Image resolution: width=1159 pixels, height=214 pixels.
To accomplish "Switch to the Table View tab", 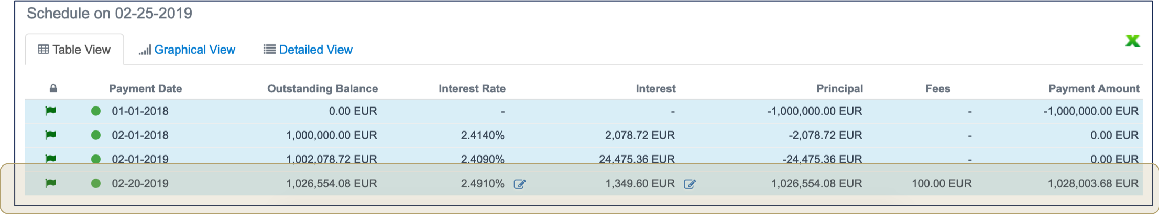I will (x=74, y=50).
